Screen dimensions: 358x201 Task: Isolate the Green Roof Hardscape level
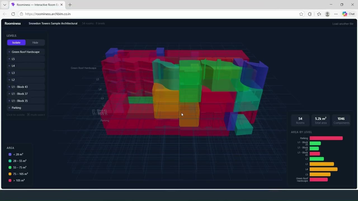click(x=26, y=52)
